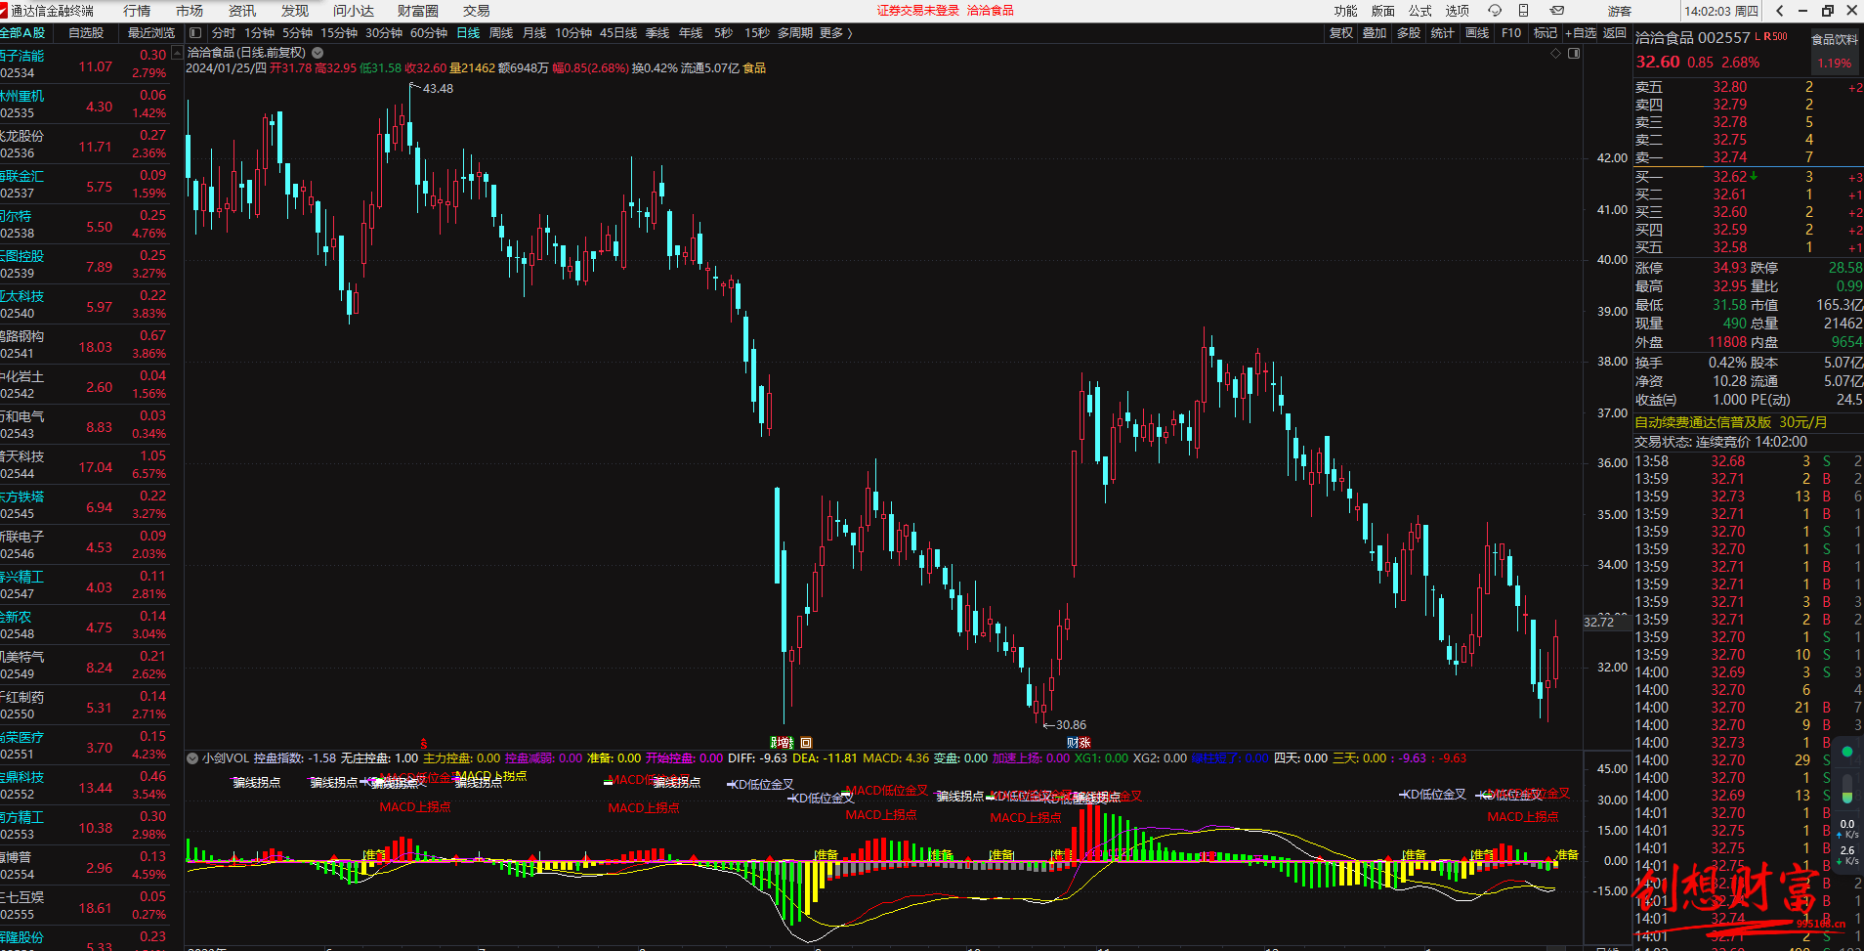Switch chart to 1分钟 period
The height and width of the screenshot is (951, 1864).
[260, 33]
